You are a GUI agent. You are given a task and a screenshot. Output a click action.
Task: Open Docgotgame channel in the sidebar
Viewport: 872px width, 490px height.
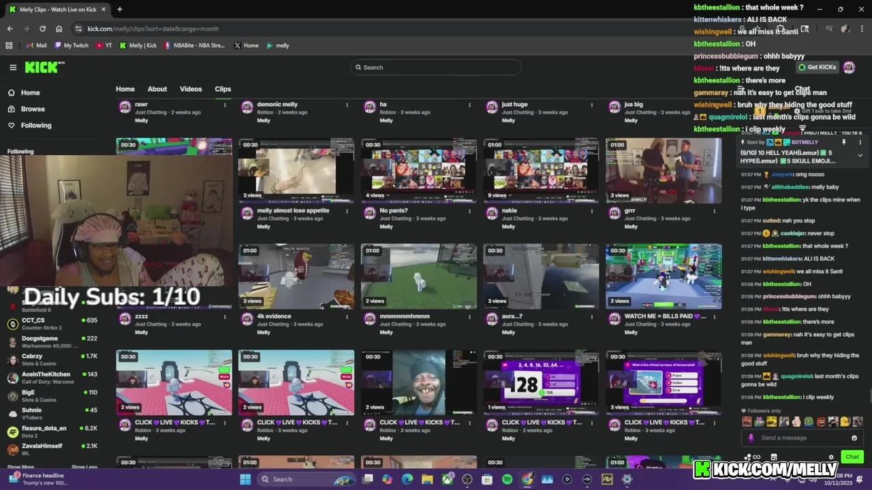tap(52, 341)
